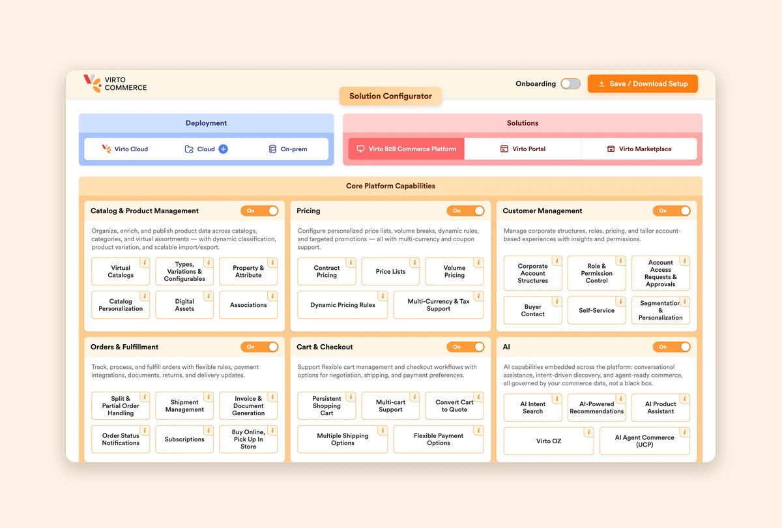This screenshot has height=528, width=782.
Task: Click Save / Download Setup button
Action: click(643, 83)
